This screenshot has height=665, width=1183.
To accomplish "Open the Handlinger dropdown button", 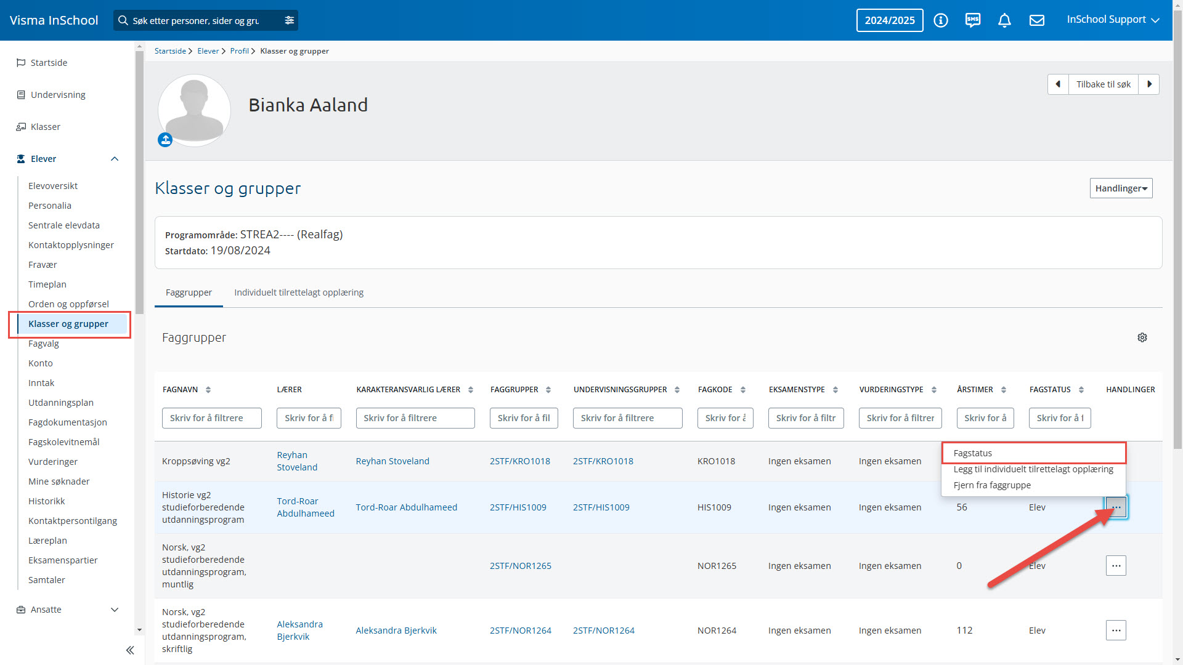I will (1121, 188).
